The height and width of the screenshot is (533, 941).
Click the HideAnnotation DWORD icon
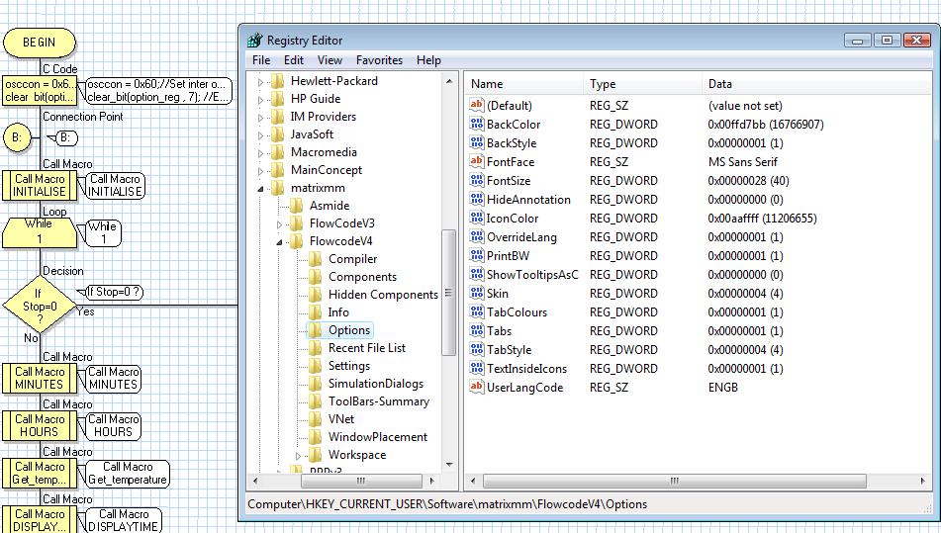477,199
